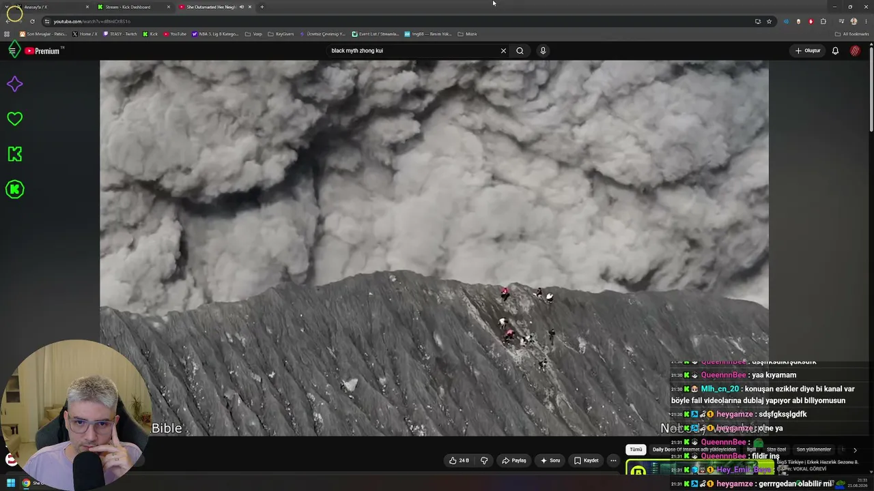Open the Windows Start menu
This screenshot has height=491, width=874.
[11, 483]
